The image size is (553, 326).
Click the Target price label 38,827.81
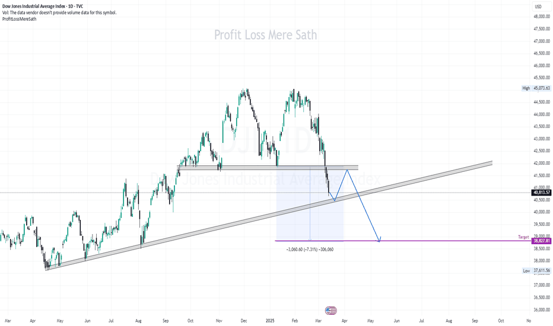(542, 241)
